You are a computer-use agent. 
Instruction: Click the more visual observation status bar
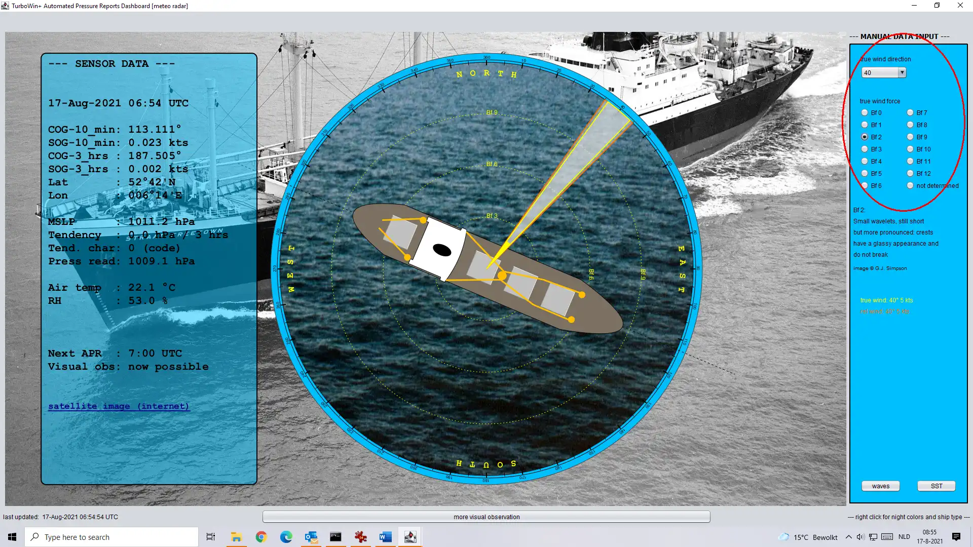tap(486, 516)
